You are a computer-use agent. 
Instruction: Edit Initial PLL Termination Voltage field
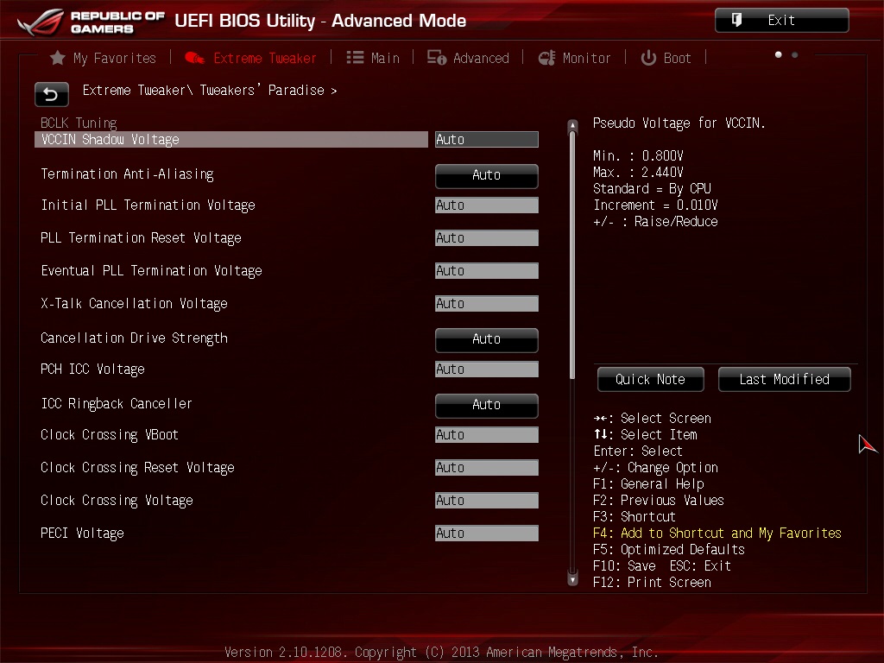coord(487,205)
